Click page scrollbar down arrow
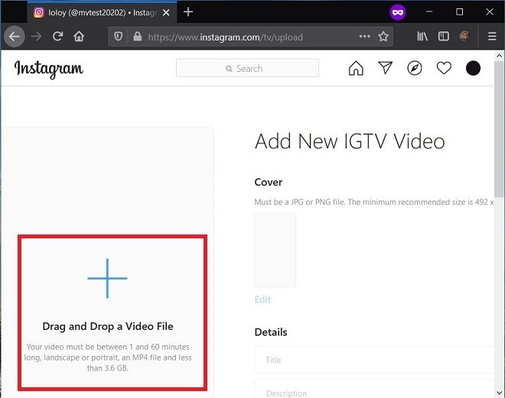 point(499,393)
